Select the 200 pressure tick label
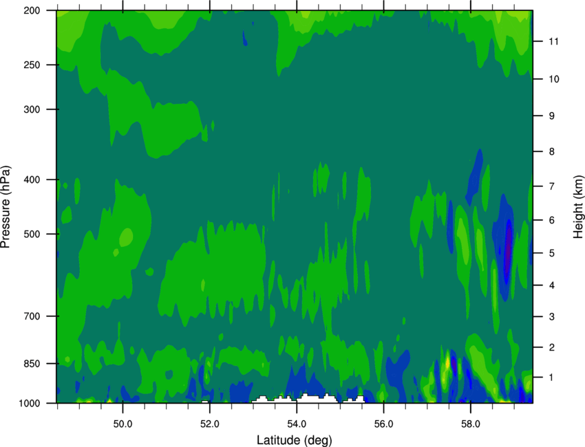Screen dimensions: 585x447 click(32, 11)
